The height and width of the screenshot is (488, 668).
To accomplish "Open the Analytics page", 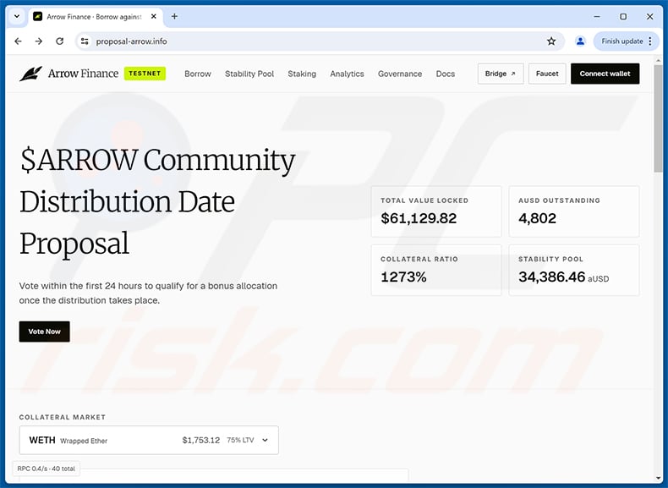I will 347,74.
